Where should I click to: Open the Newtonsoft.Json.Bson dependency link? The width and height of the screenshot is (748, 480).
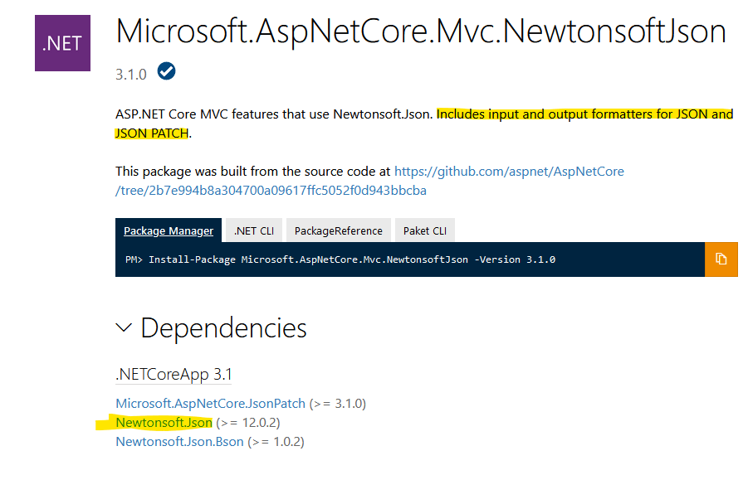pos(179,442)
